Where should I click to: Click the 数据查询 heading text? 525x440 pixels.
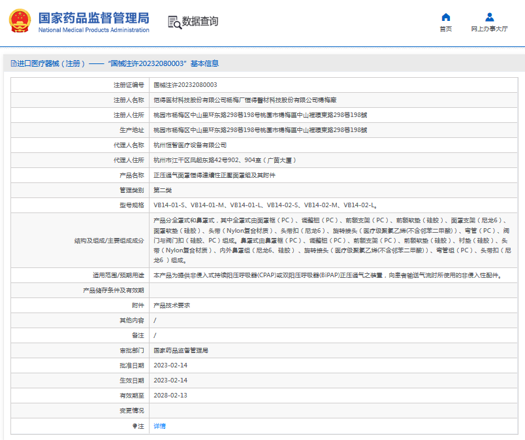pyautogui.click(x=200, y=22)
